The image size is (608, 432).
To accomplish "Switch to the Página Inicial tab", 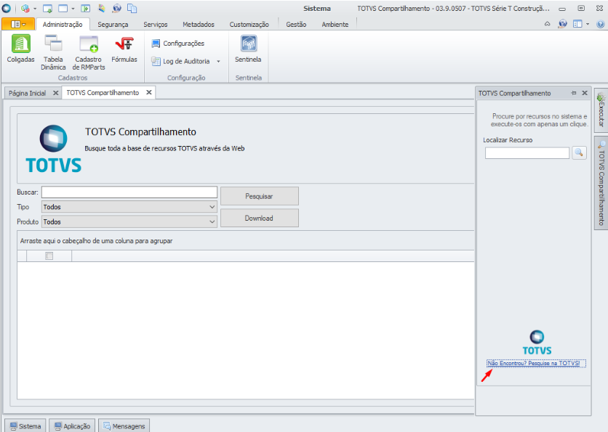I will pyautogui.click(x=27, y=93).
